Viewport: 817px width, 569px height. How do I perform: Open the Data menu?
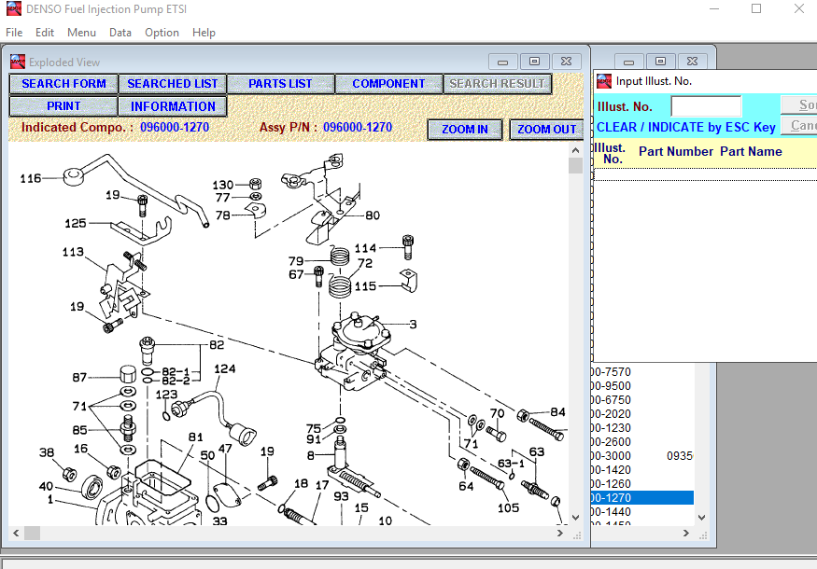(x=120, y=33)
